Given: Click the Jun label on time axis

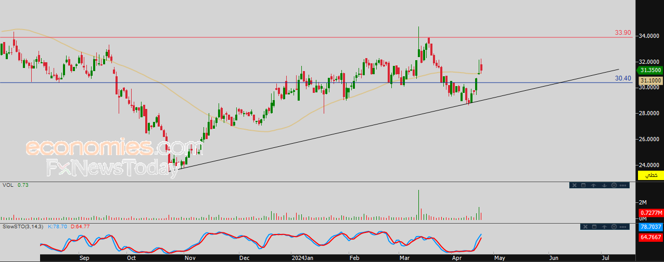Looking at the screenshot, I should [554, 257].
